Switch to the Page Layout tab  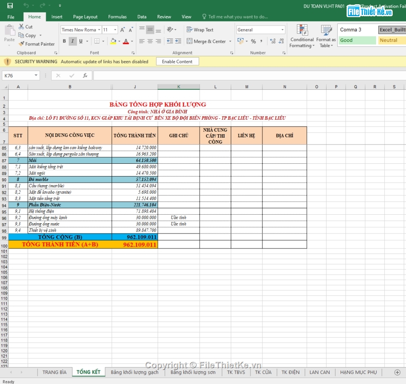pyautogui.click(x=85, y=17)
